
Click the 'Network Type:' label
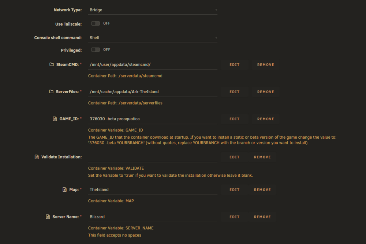click(68, 10)
